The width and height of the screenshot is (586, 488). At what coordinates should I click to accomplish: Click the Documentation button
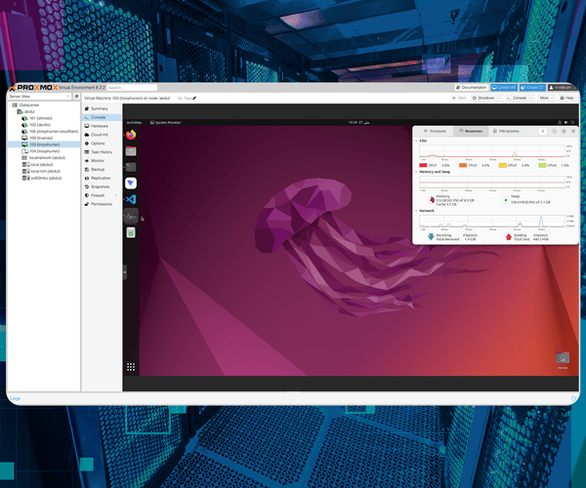472,88
